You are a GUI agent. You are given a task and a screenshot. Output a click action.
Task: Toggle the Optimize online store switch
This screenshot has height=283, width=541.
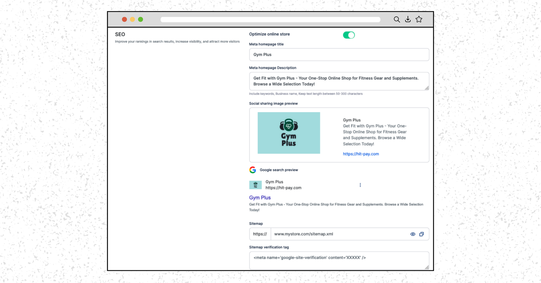coord(349,35)
